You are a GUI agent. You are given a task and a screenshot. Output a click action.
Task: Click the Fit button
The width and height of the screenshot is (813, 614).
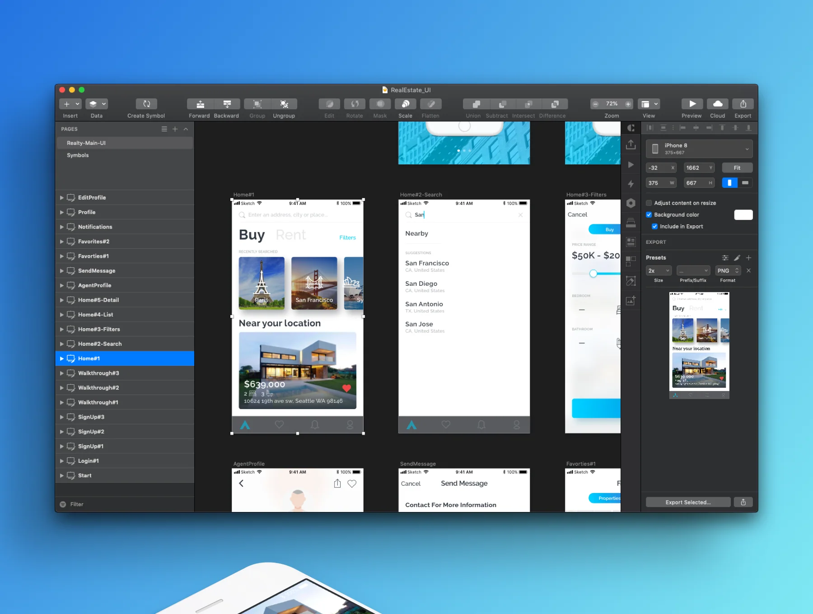click(737, 168)
